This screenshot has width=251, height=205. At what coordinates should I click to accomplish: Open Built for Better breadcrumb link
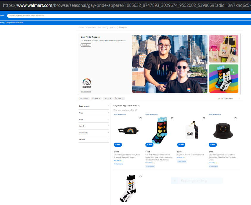tap(91, 28)
